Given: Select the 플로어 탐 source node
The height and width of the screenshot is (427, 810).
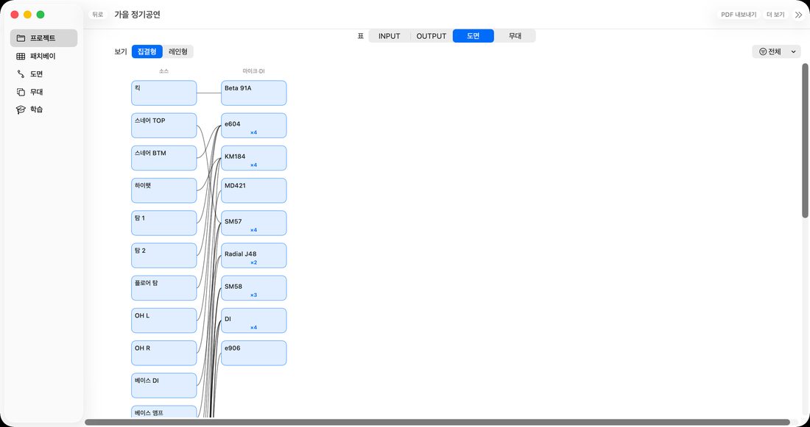Looking at the screenshot, I should pyautogui.click(x=163, y=288).
